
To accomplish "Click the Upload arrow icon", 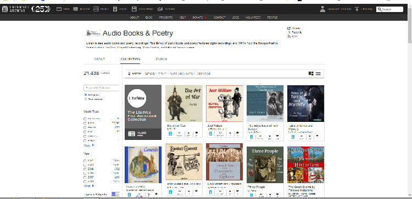I will point(357,9).
